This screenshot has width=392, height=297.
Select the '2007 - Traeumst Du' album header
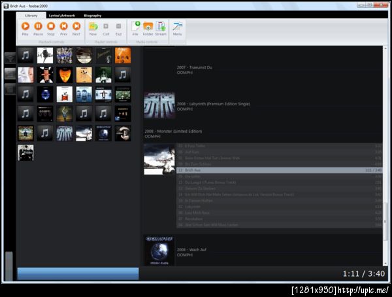[195, 67]
